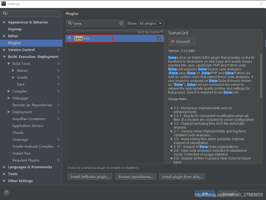Click the project-level icon beside Arquillian Containers
The height and width of the screenshot is (200, 266).
point(58,119)
